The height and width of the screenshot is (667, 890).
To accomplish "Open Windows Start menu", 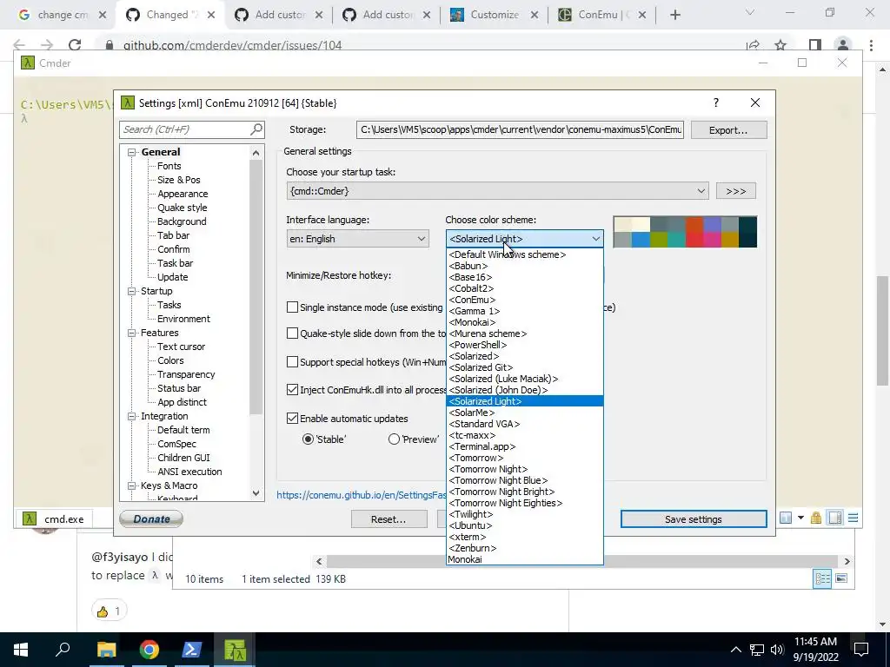I will click(21, 650).
